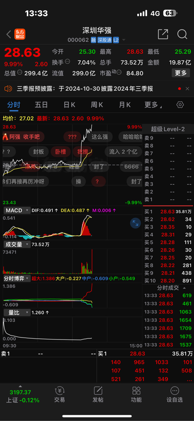The image size is (194, 421).
Task: Tap the bottom 买1 28.63 summary row
Action: [x=145, y=353]
